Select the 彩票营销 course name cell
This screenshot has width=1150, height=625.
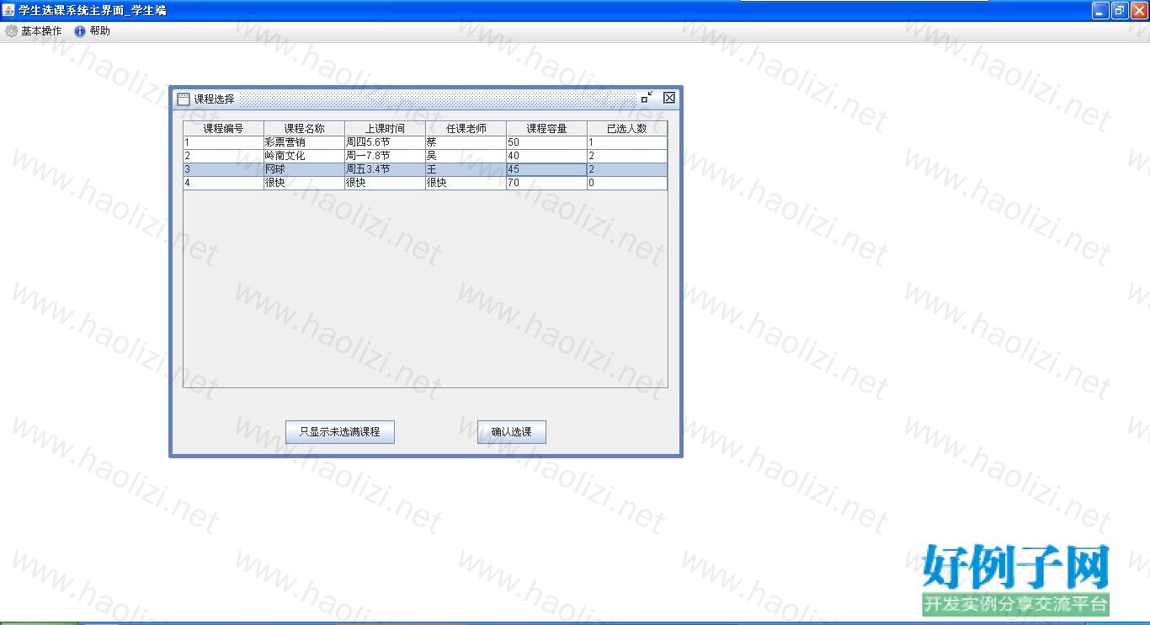click(x=304, y=142)
